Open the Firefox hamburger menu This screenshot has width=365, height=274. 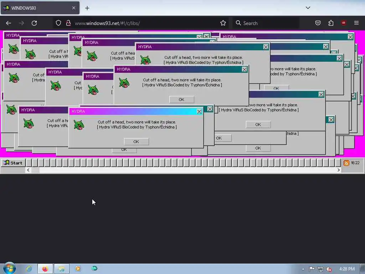tap(356, 23)
